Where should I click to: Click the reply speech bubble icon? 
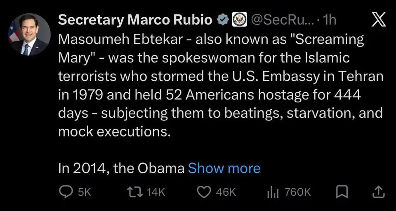(x=66, y=192)
